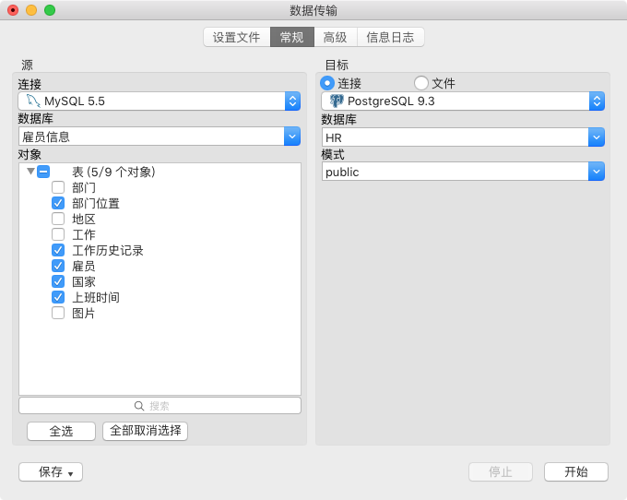This screenshot has width=627, height=500.
Task: Uncheck the 工作历史记录 table checkbox
Action: coord(58,250)
